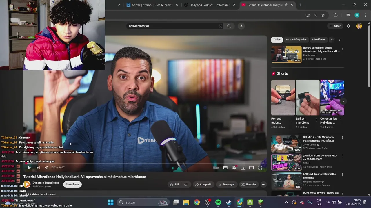Start a voice search with the microphone

[241, 26]
